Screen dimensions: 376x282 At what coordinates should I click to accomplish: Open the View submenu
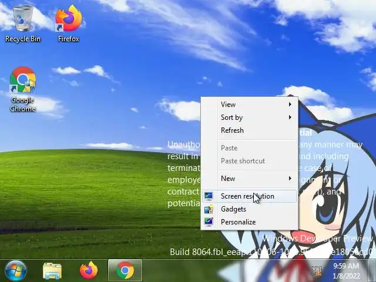tap(249, 105)
